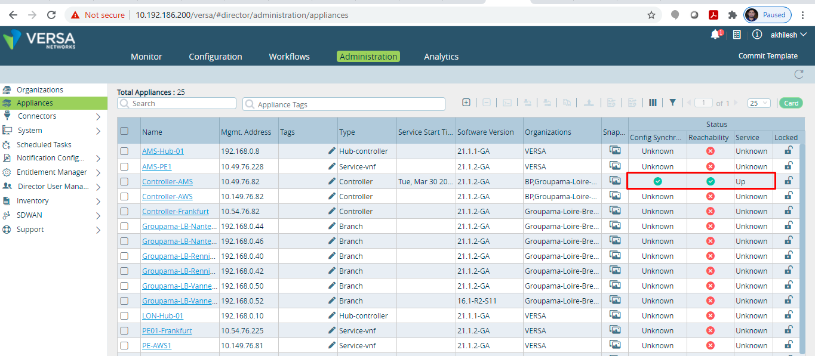Open snapshot icon for Controller-AWS row
Screen dimensions: 815x356
[614, 196]
